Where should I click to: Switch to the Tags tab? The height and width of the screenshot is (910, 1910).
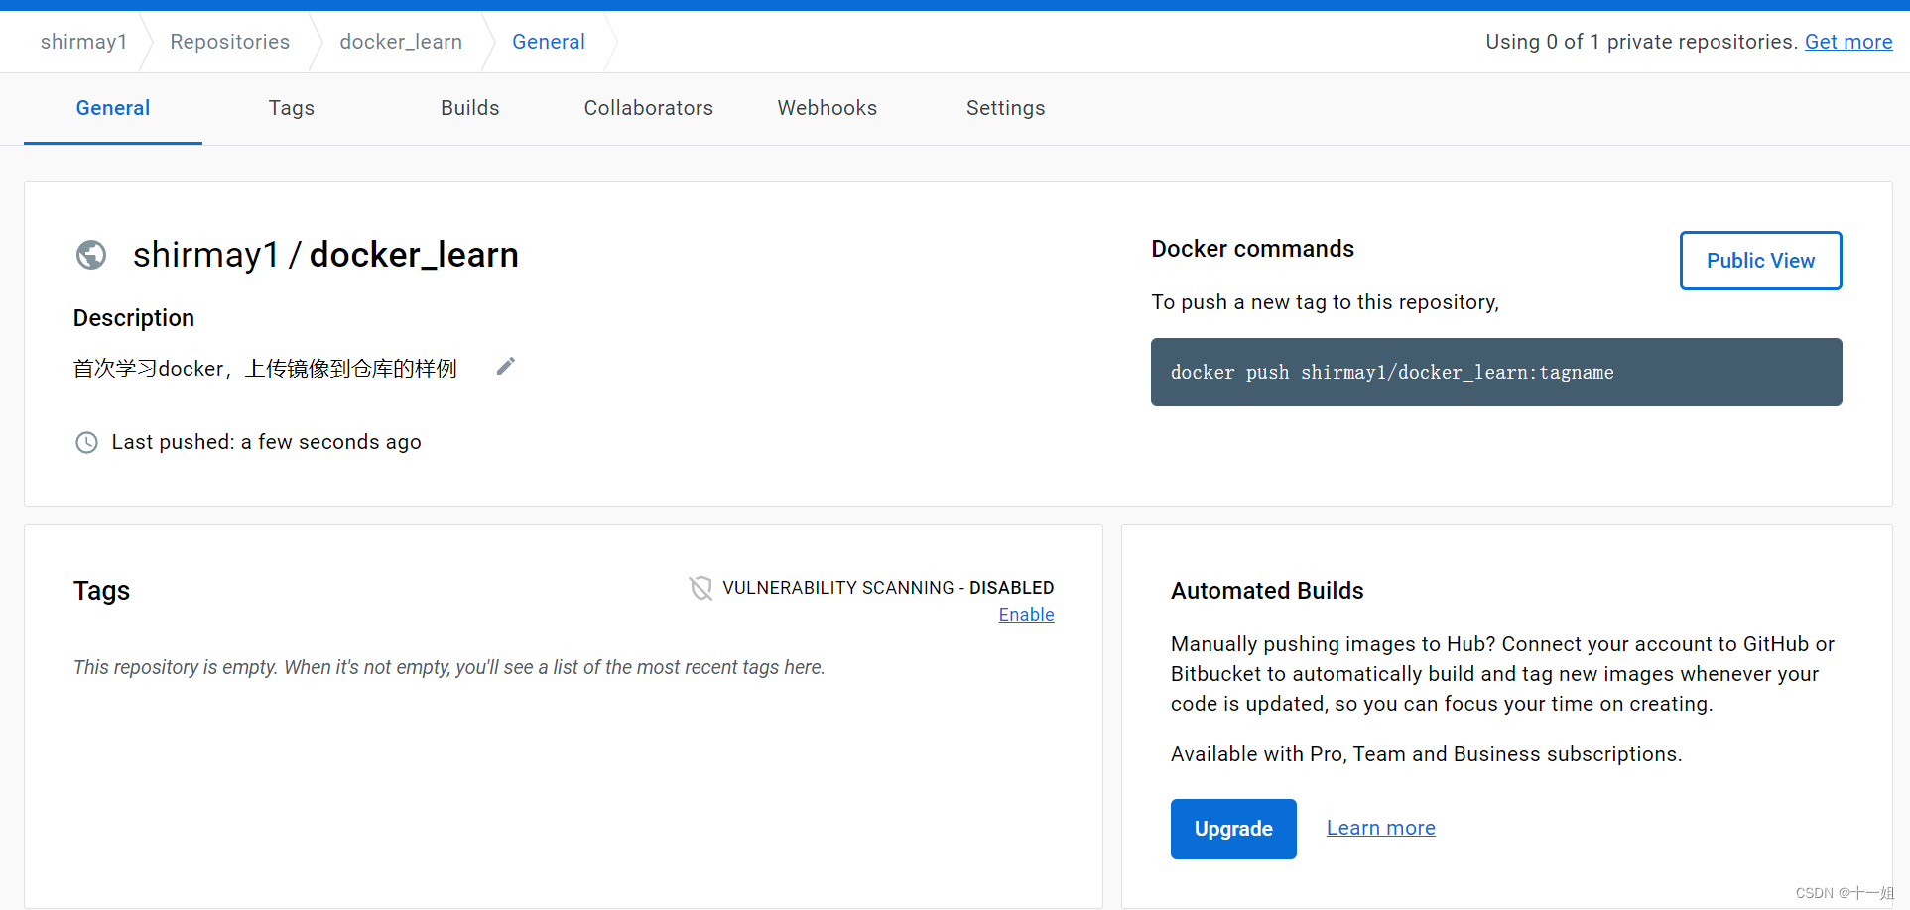292,108
